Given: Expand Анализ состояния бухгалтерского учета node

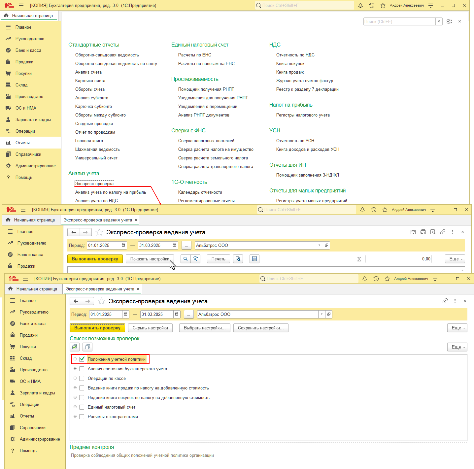Looking at the screenshot, I should tap(75, 368).
